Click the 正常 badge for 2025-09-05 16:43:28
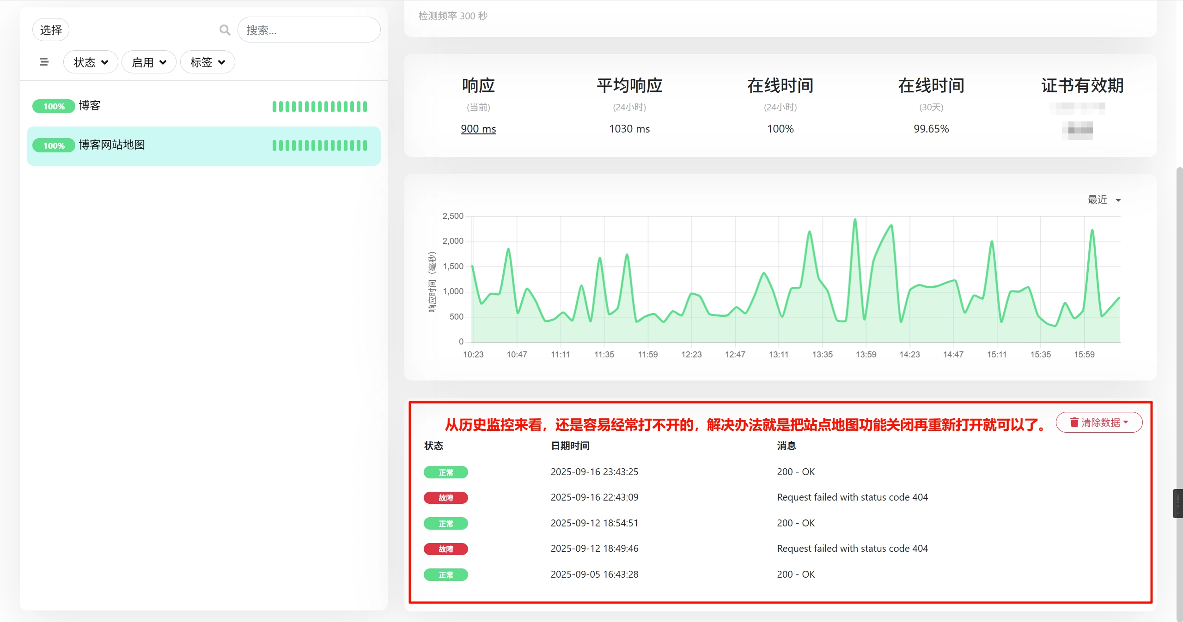The width and height of the screenshot is (1183, 622). coord(446,574)
